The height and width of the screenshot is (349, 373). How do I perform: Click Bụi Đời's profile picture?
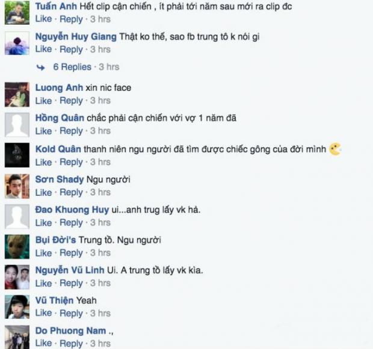tap(17, 247)
